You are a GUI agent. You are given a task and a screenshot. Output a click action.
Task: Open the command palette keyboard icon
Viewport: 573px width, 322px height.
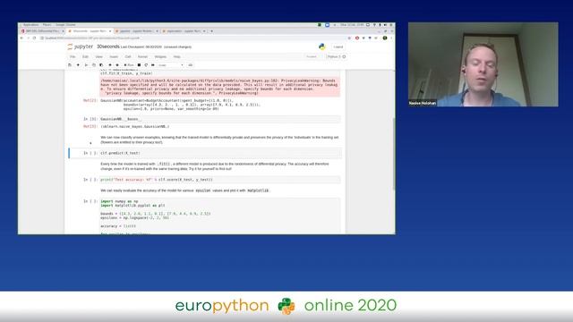point(191,65)
